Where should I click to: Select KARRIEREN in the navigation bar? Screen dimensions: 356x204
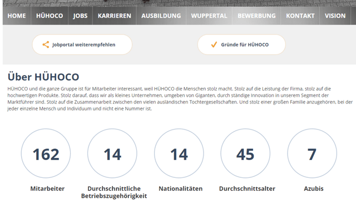115,16
